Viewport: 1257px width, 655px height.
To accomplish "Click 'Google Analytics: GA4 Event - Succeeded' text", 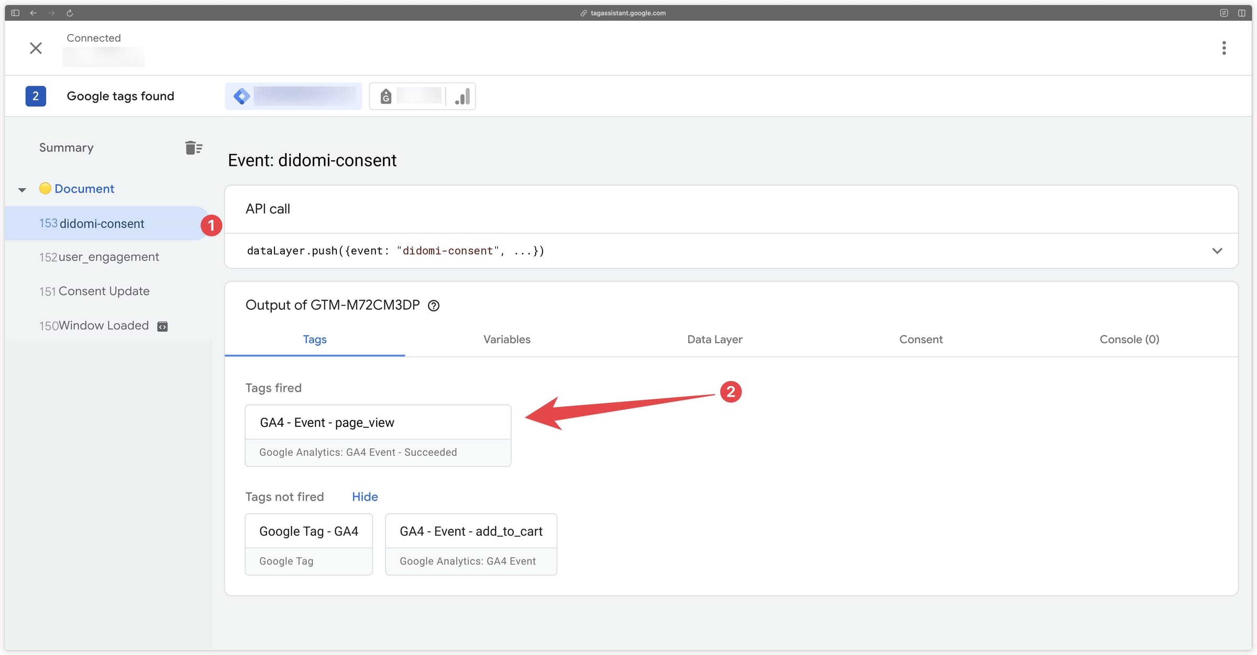I will click(358, 453).
